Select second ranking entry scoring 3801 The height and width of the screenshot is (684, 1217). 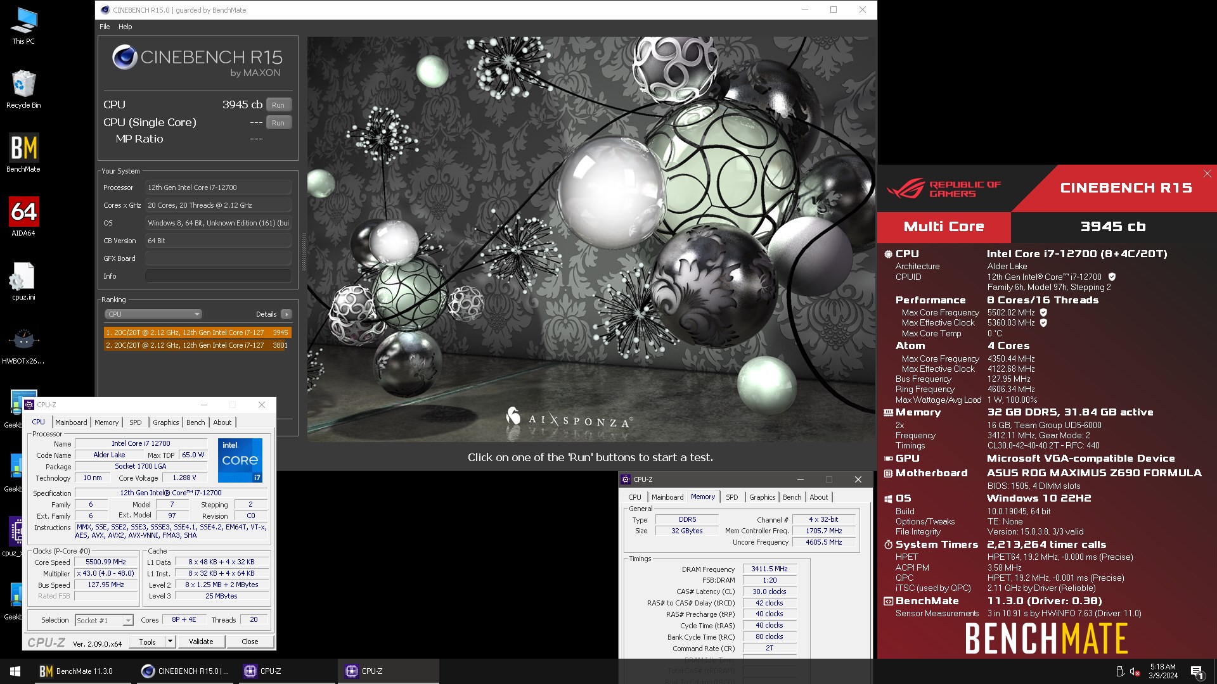point(197,345)
